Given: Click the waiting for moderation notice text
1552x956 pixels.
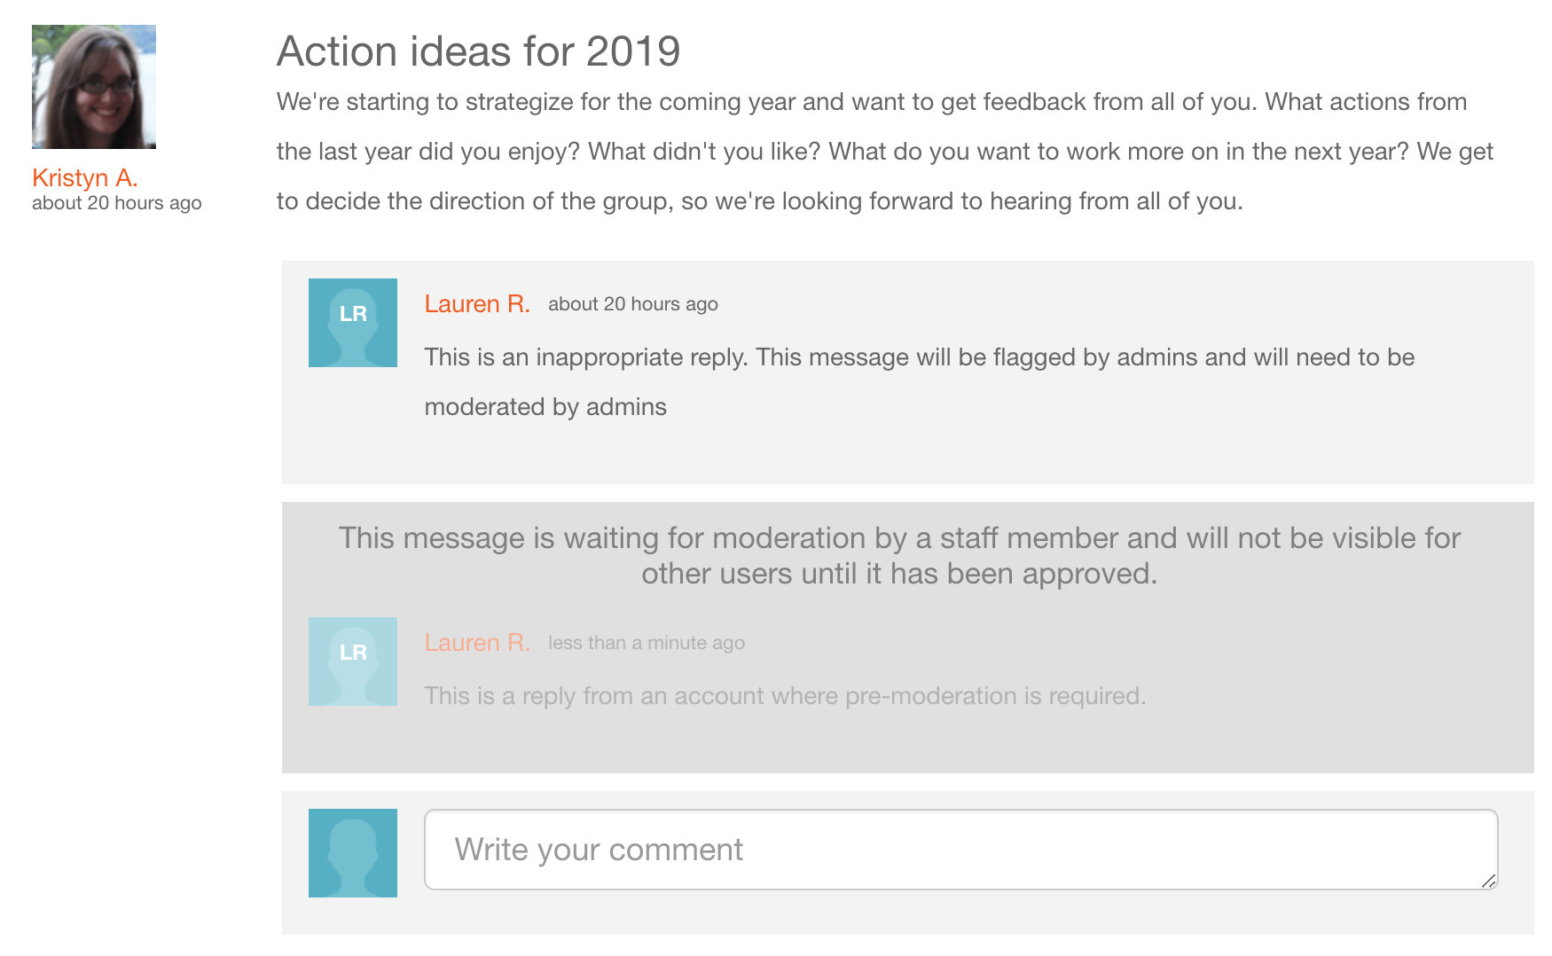Looking at the screenshot, I should pyautogui.click(x=899, y=556).
